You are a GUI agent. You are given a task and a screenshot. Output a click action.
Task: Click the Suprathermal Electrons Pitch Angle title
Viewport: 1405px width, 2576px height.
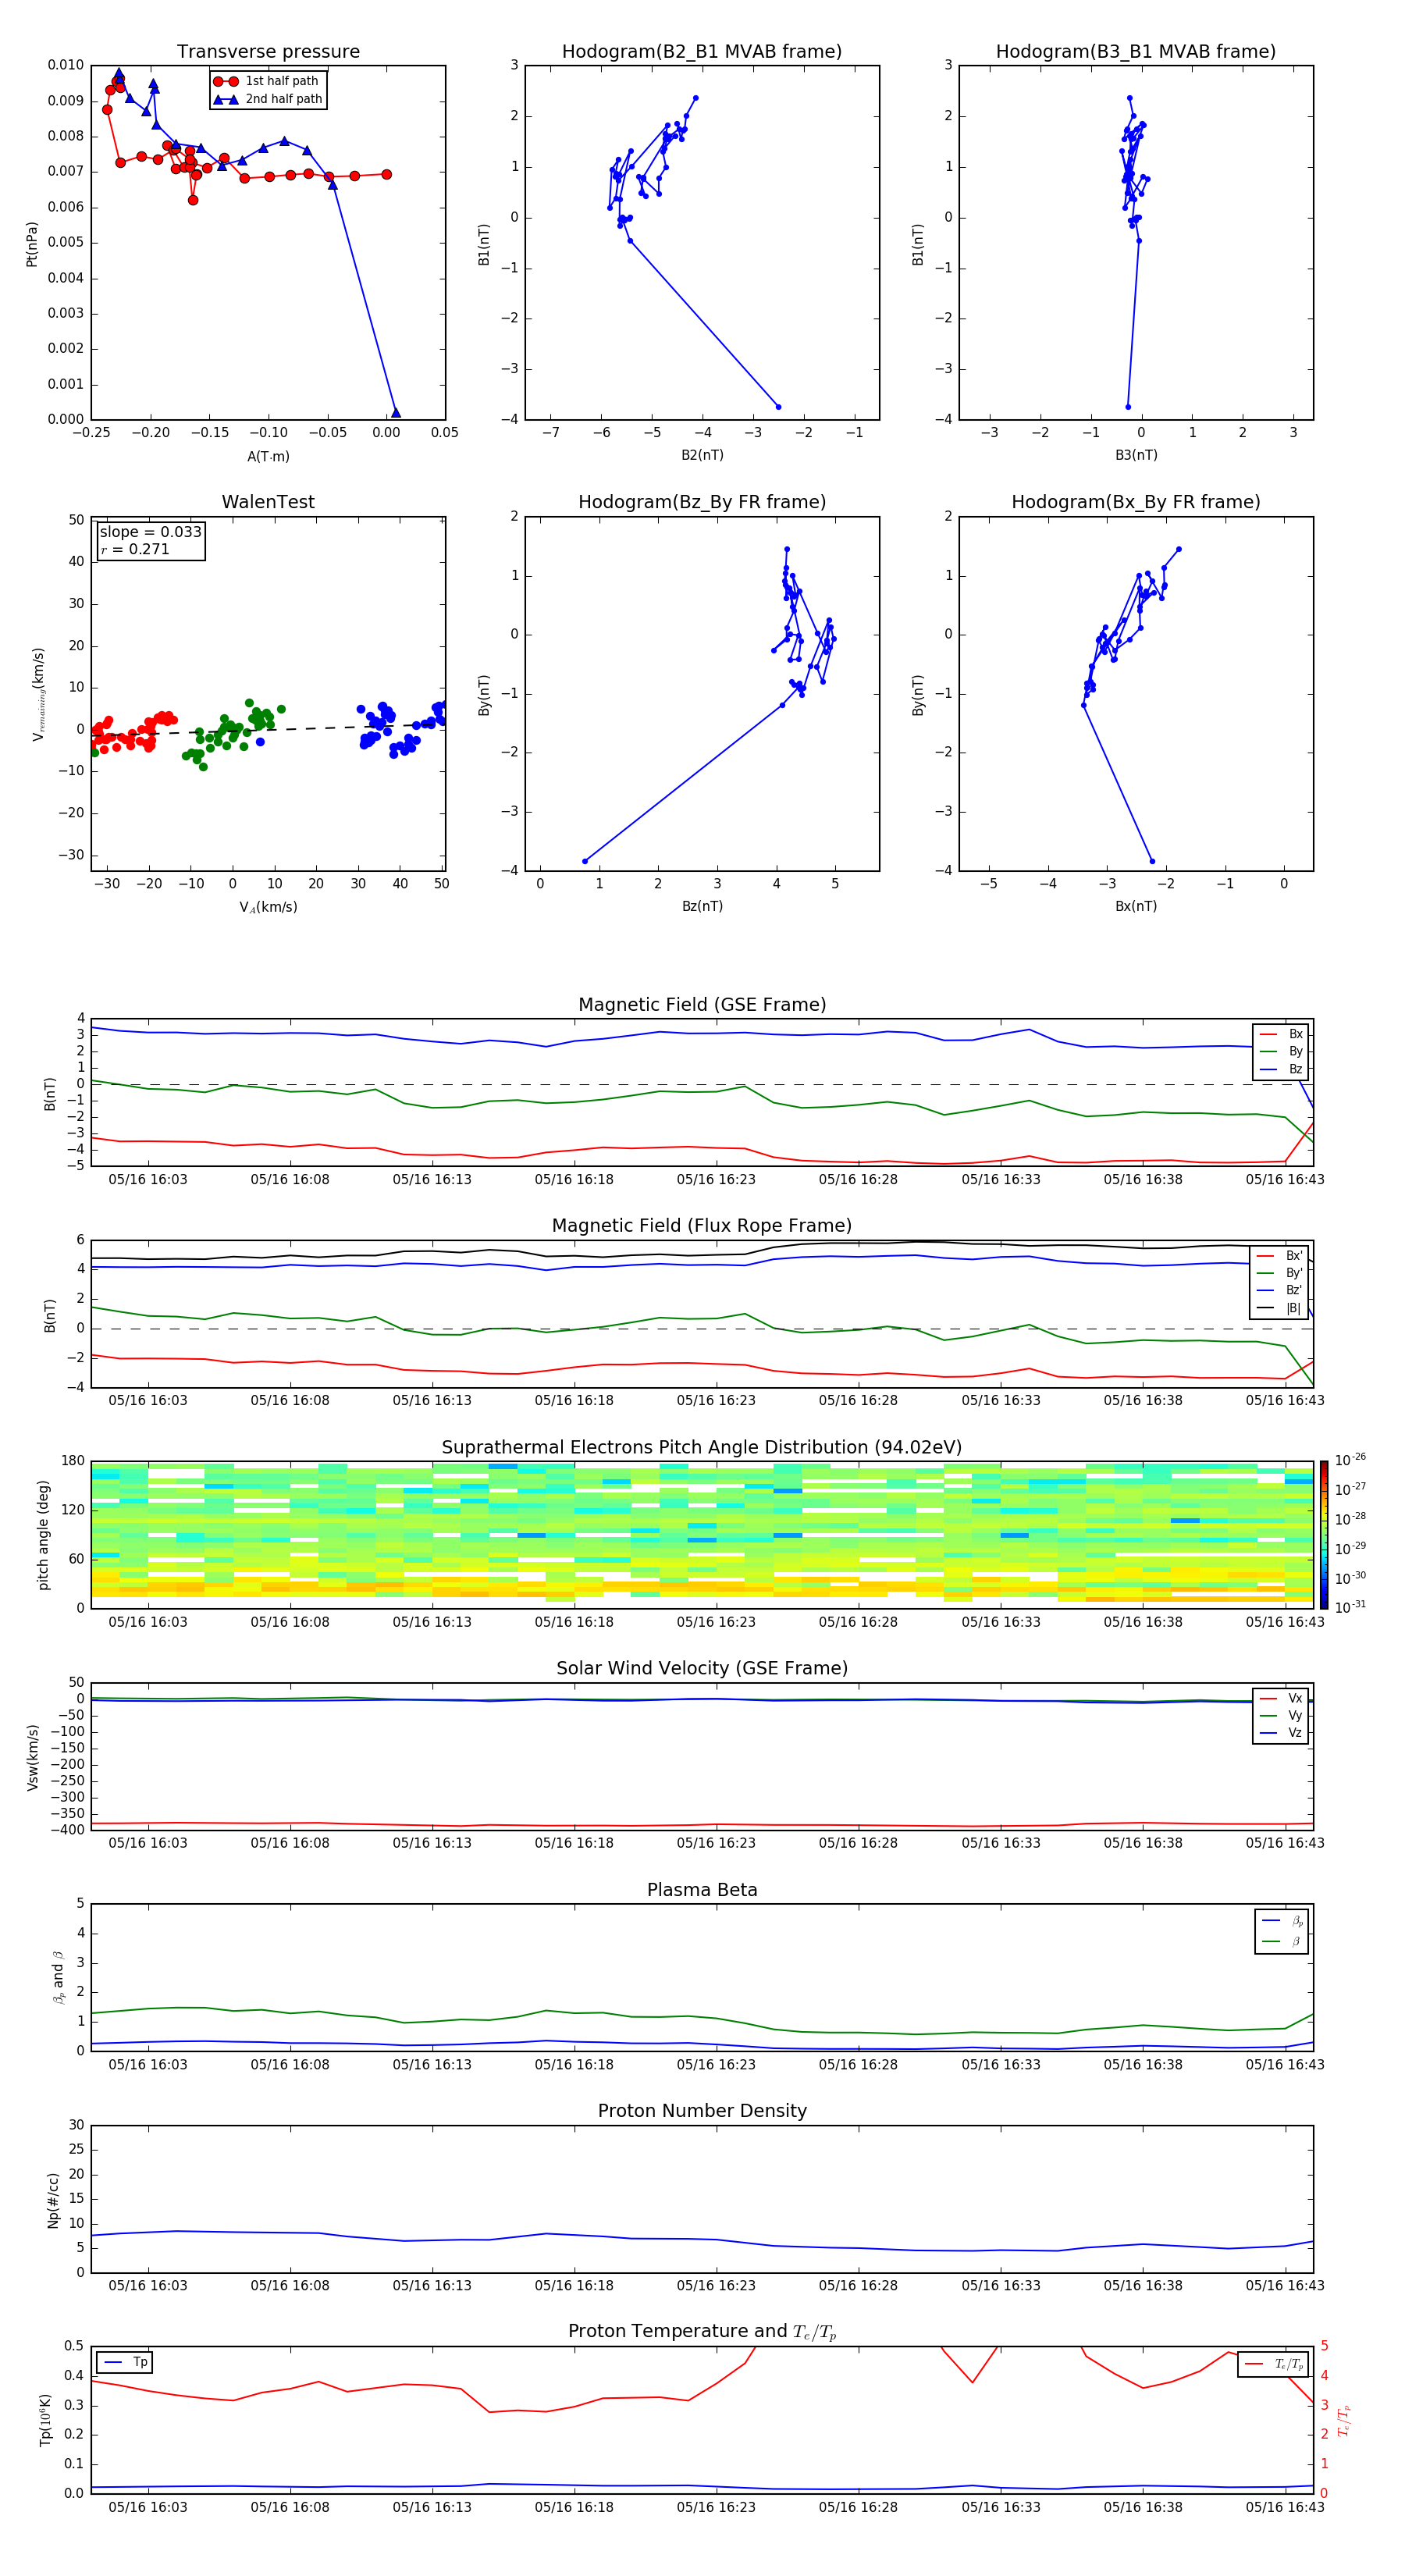(702, 1448)
